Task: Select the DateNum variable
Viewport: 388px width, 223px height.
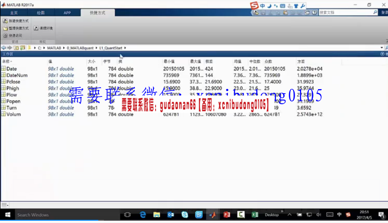Action: click(x=17, y=75)
